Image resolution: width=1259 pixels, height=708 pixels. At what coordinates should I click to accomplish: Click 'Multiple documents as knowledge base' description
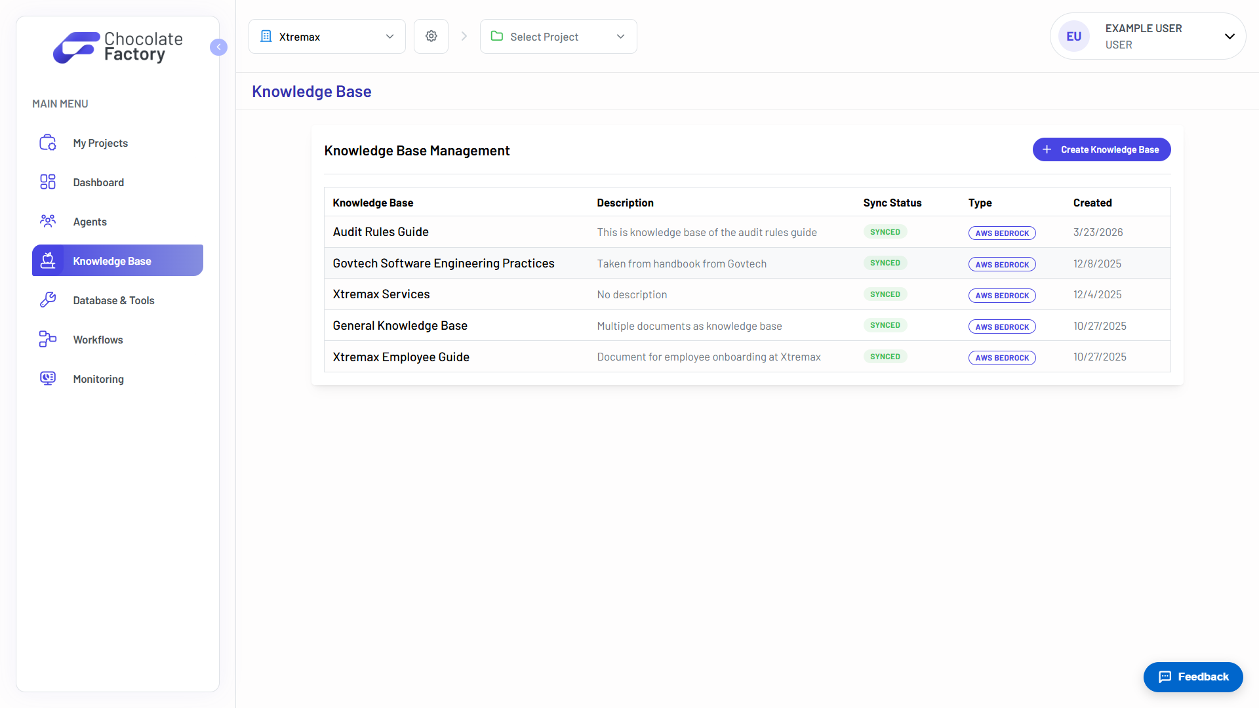(x=689, y=326)
